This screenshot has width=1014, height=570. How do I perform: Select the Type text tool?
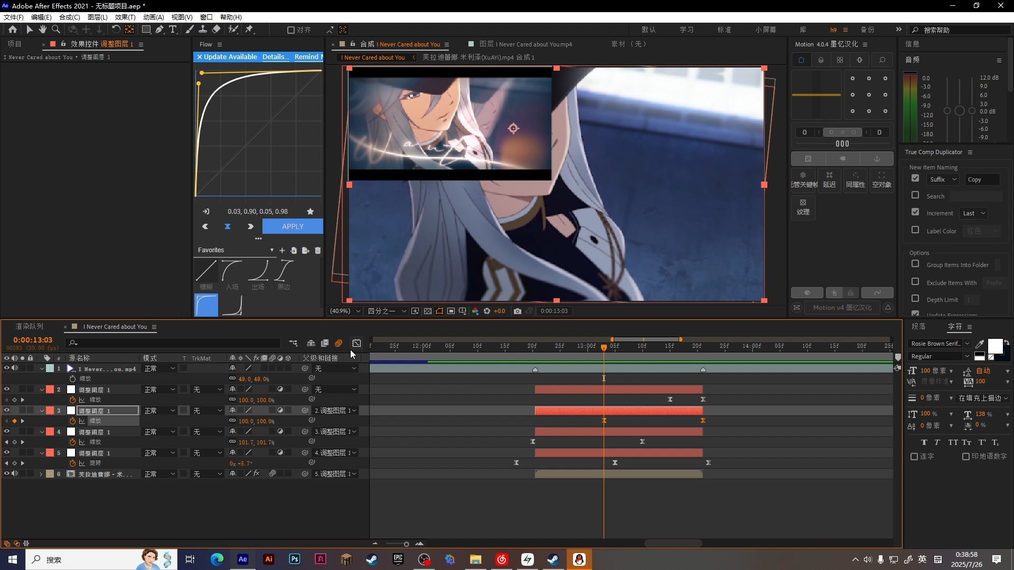click(x=172, y=30)
